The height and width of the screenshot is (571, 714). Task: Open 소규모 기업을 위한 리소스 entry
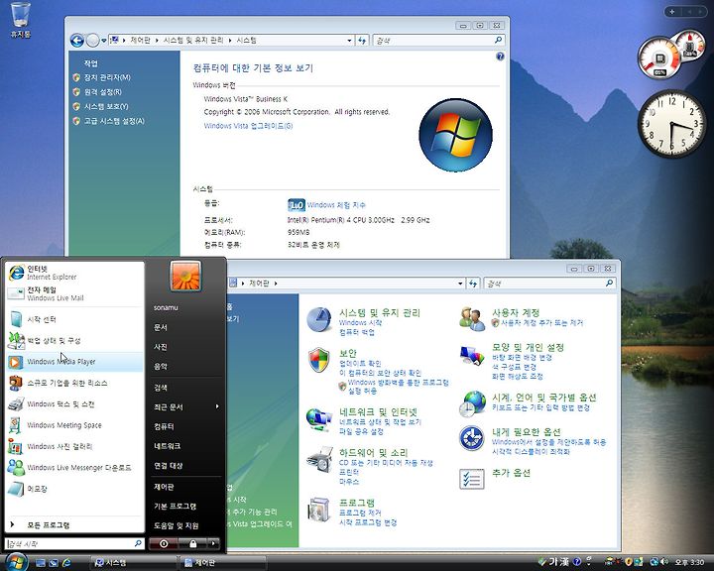(74, 383)
